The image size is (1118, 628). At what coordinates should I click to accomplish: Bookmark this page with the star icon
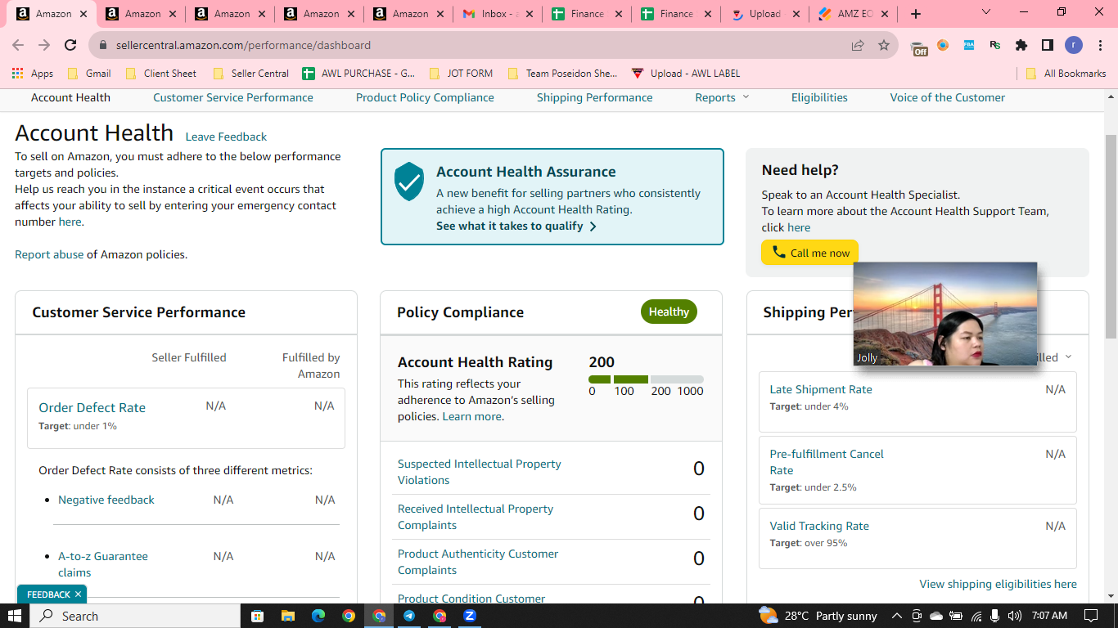coord(884,45)
